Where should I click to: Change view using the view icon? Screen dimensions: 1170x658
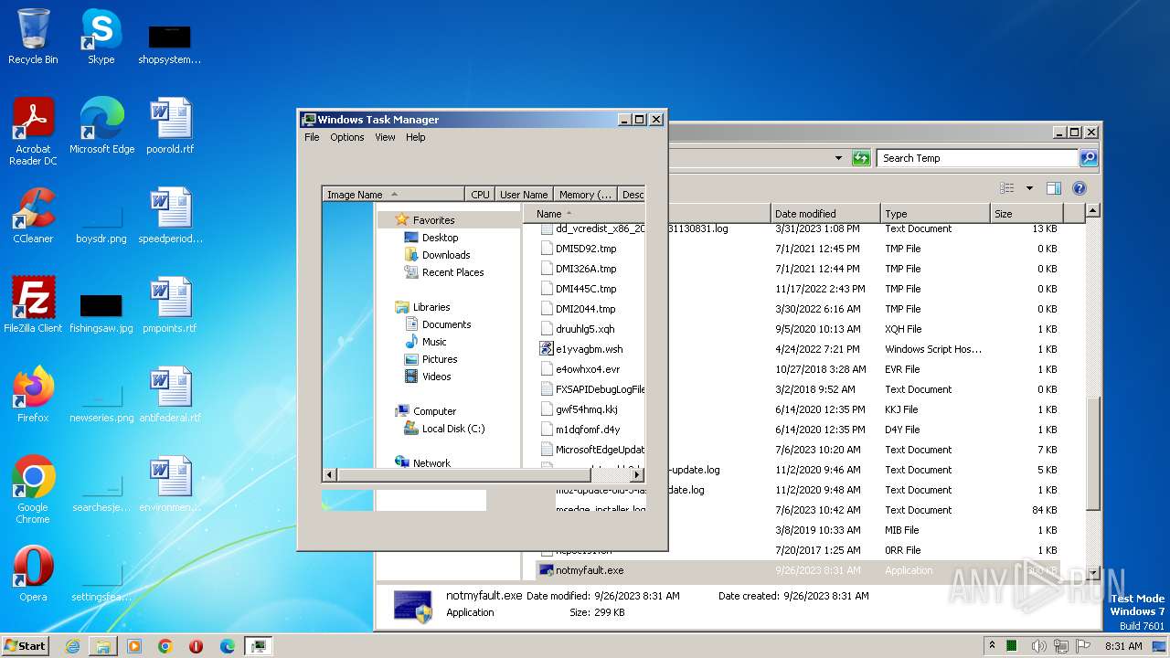coord(1006,188)
